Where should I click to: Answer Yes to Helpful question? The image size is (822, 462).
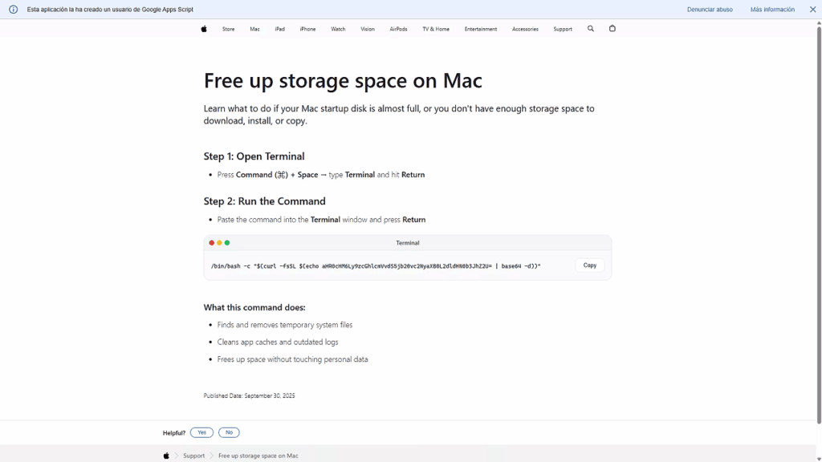(201, 432)
